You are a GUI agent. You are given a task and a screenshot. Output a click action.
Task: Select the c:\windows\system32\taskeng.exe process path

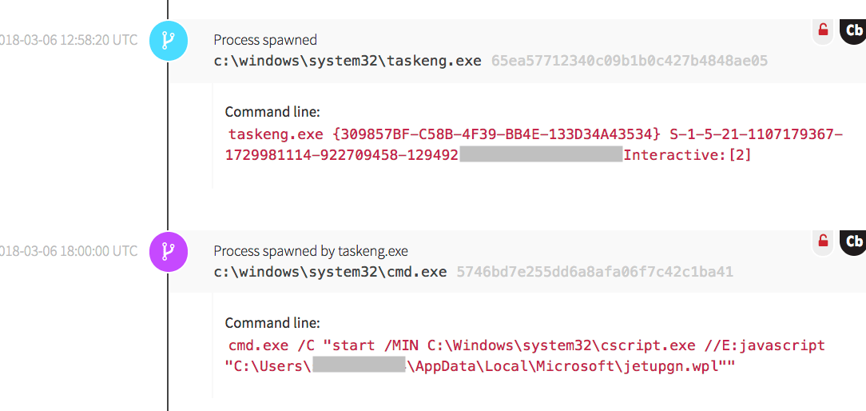348,61
